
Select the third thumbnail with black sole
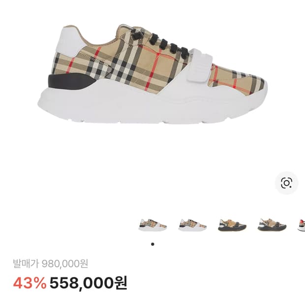tap(232, 225)
